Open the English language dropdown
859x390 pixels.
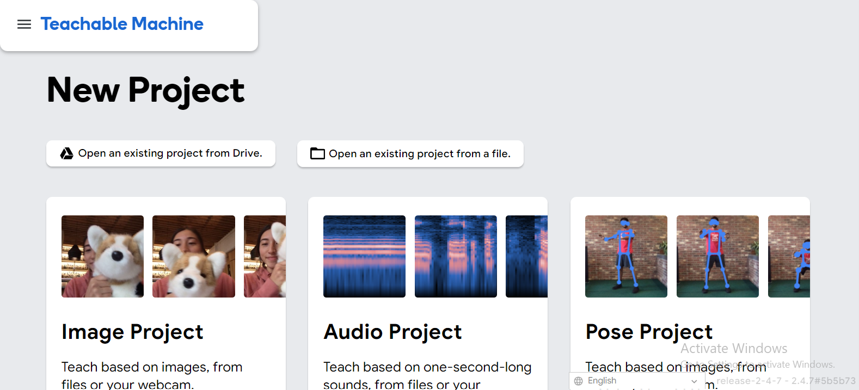(637, 381)
